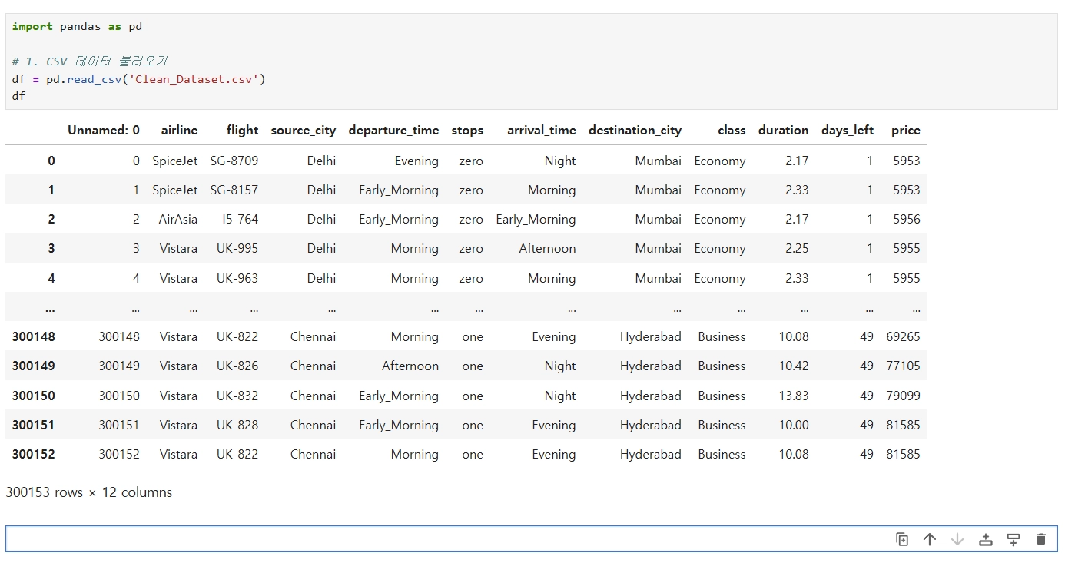
Task: Select the 'class' column header
Action: coord(732,131)
